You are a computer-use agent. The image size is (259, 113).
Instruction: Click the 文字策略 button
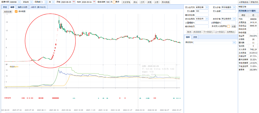click(x=126, y=2)
